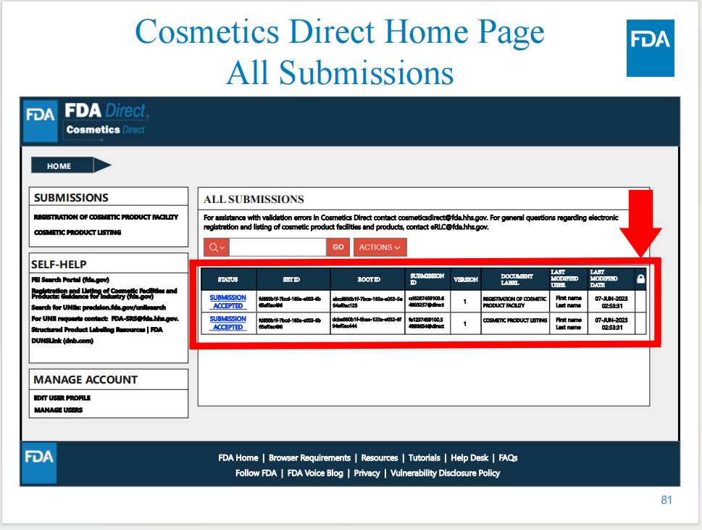This screenshot has height=530, width=702.
Task: Open Registration of Cosmetic Product Facility
Action: (106, 218)
